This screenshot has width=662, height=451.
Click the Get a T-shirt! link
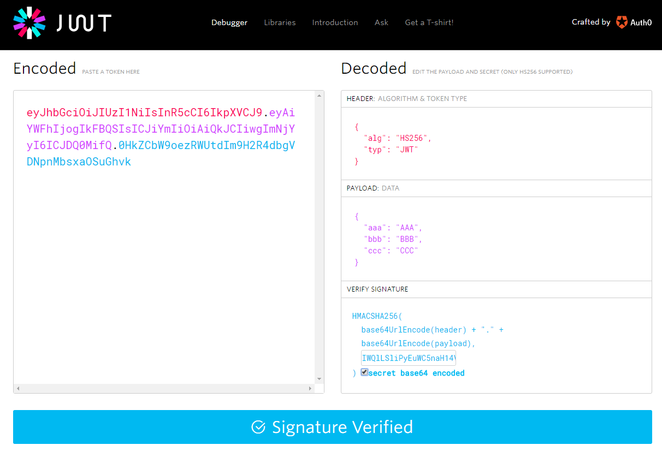pyautogui.click(x=429, y=22)
